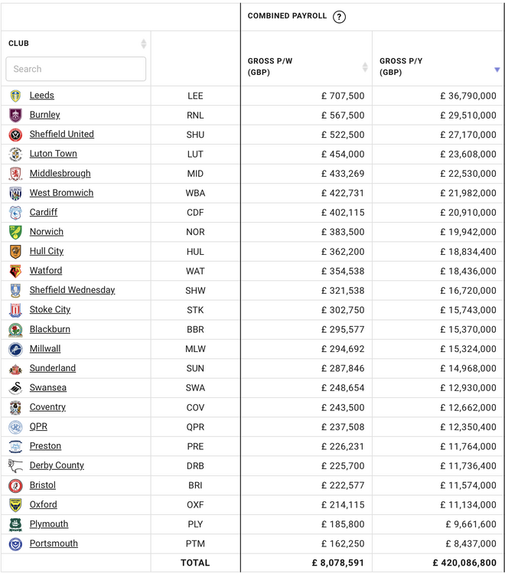Open the Combined Payroll help tooltip
This screenshot has width=505, height=574.
click(x=339, y=17)
